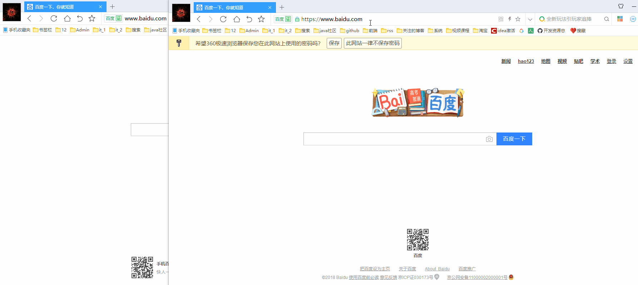Viewport: 638px width, 285px height.
Task: Open the skin shirt icon in title bar
Action: point(621,6)
